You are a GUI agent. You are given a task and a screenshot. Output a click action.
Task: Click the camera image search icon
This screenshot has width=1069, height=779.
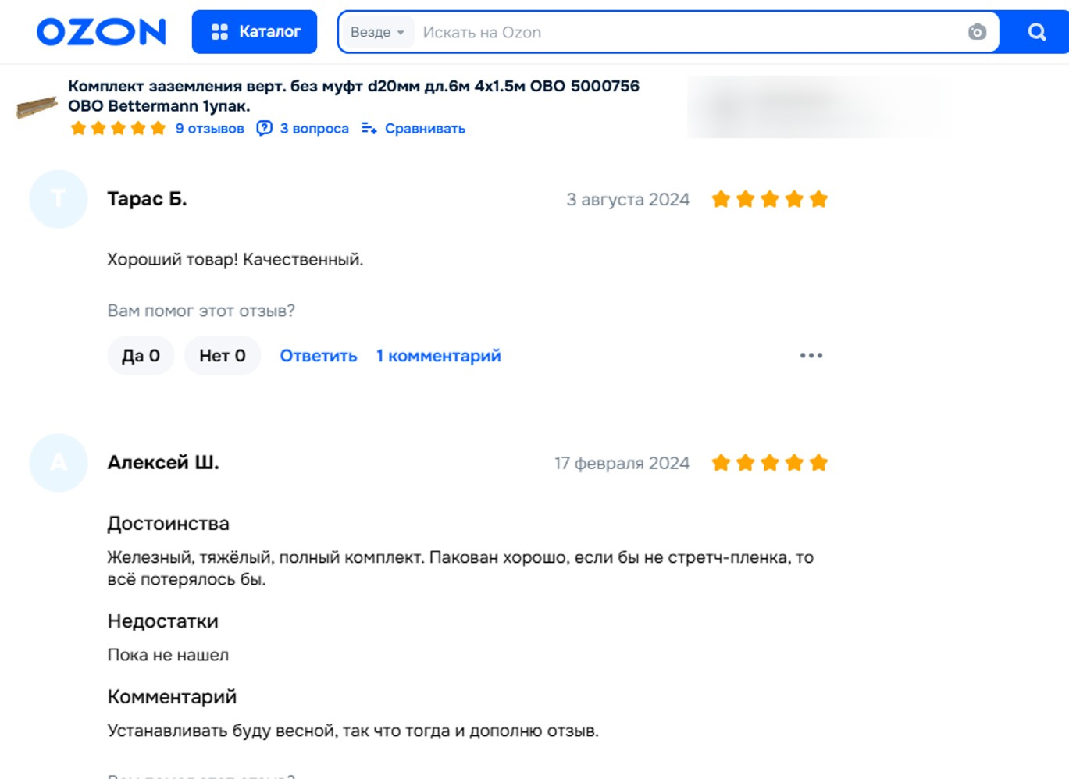coord(977,32)
